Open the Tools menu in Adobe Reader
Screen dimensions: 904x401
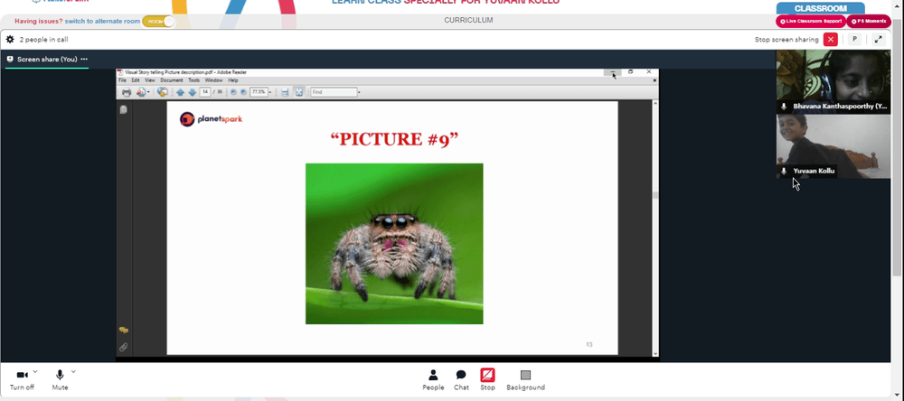coord(193,80)
